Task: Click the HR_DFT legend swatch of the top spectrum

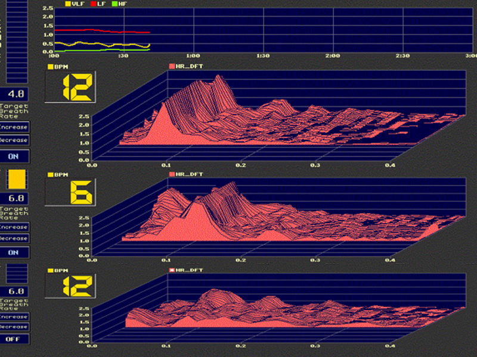Action: click(172, 67)
